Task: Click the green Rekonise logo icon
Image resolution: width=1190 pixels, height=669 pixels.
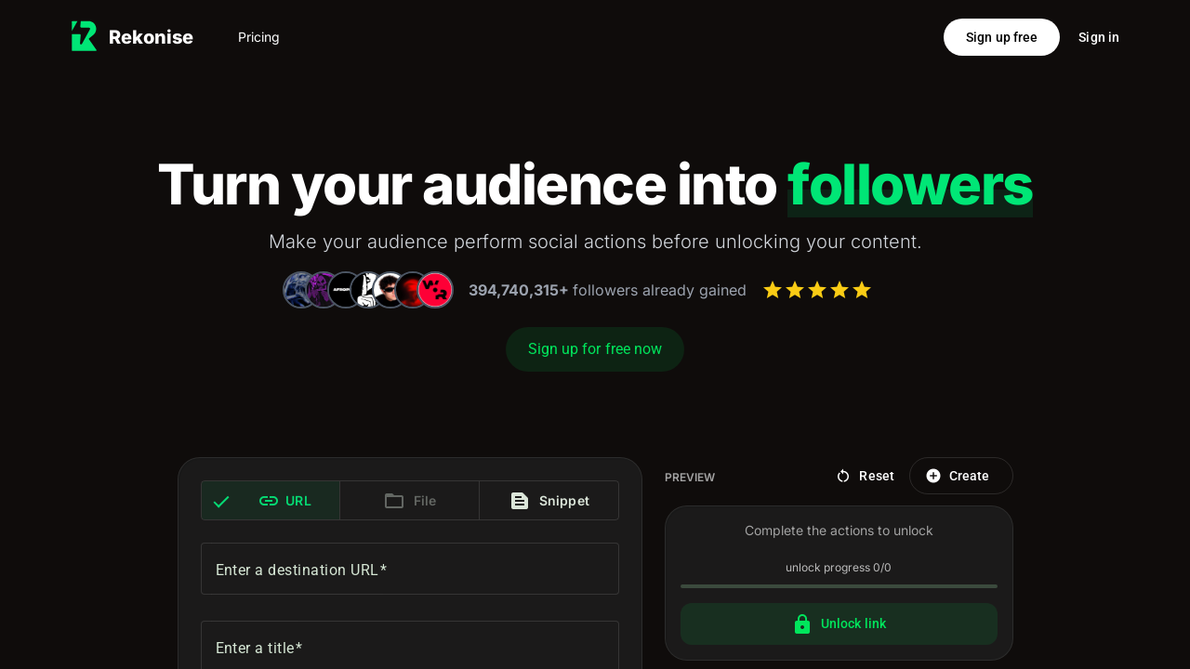Action: [84, 36]
